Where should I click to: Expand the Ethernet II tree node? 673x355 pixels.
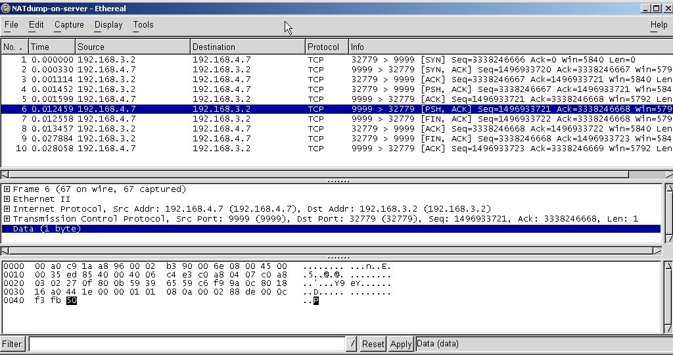7,199
